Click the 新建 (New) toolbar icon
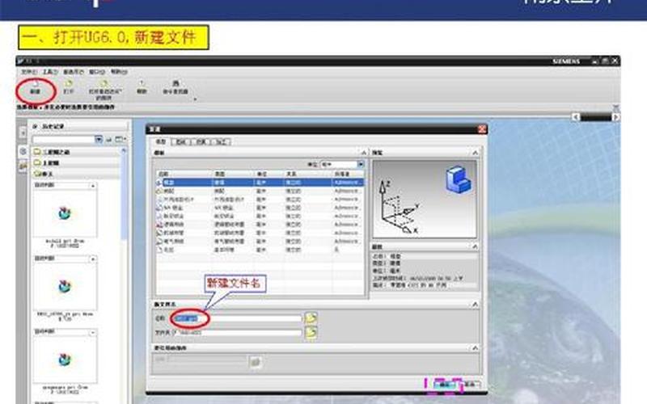 (35, 87)
